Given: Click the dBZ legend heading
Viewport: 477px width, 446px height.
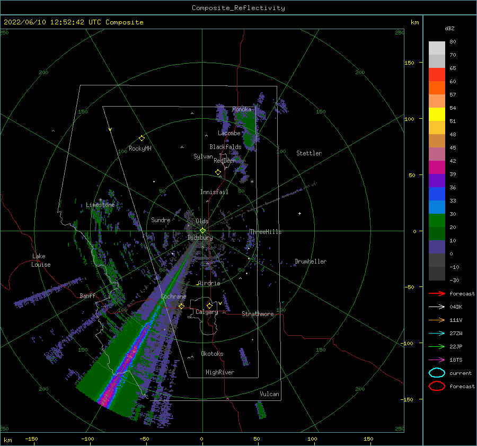Looking at the screenshot, I should click(449, 28).
